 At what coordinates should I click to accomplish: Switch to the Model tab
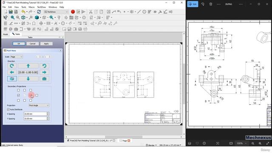coord(6,34)
